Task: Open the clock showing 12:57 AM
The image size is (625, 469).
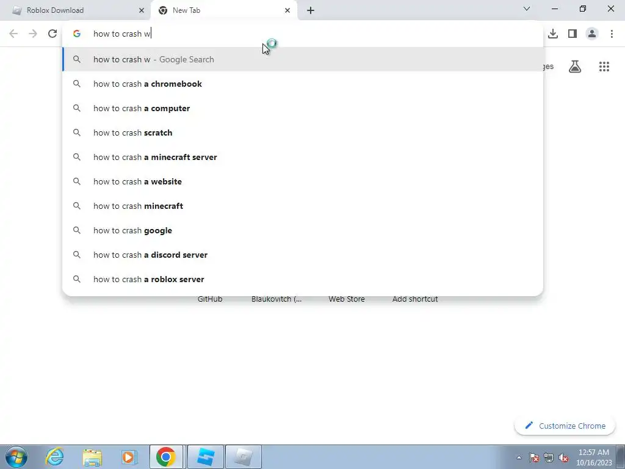Action: (x=594, y=457)
